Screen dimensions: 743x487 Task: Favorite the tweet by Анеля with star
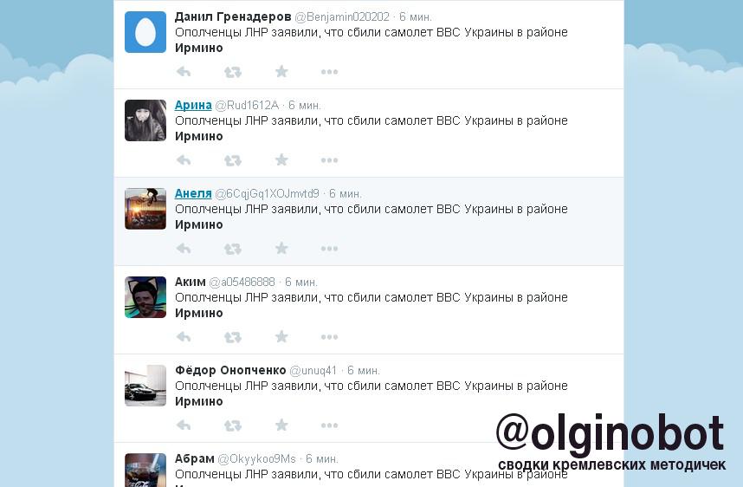(281, 248)
